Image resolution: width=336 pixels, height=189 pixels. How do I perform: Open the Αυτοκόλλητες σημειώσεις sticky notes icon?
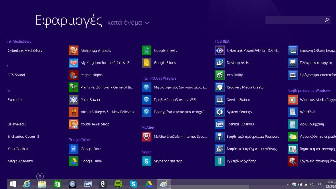pos(293,137)
